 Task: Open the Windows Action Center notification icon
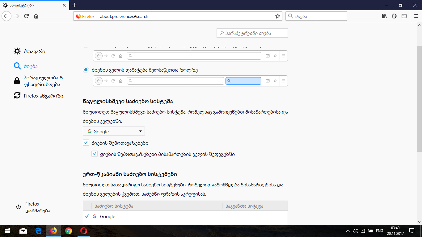click(411, 231)
